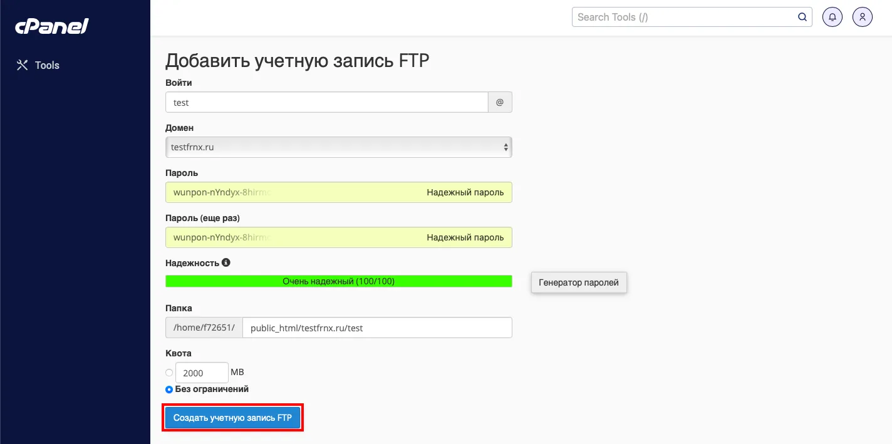Open notifications bell icon
Screen dimensions: 892x444
coord(832,17)
